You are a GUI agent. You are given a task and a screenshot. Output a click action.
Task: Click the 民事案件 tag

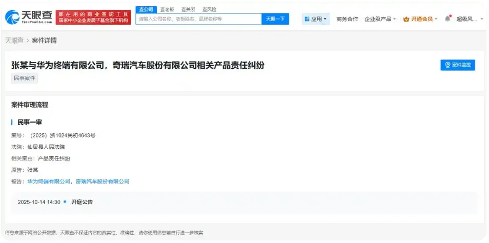pos(25,78)
